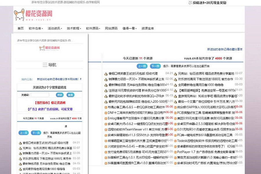The width and height of the screenshot is (261, 174).
Task: Click the megaphone icon beside 投稿送5~20元现金奖励
Action: tap(190, 3)
